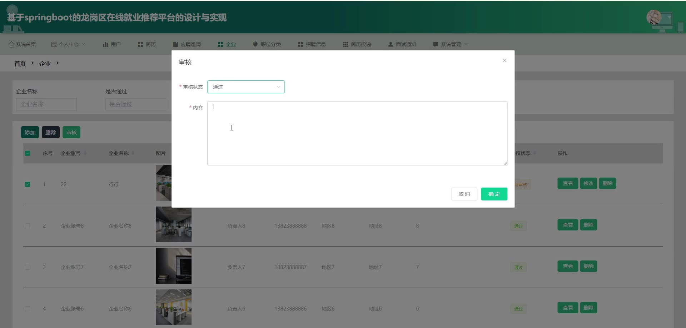Go to the 企业 menu item

227,44
